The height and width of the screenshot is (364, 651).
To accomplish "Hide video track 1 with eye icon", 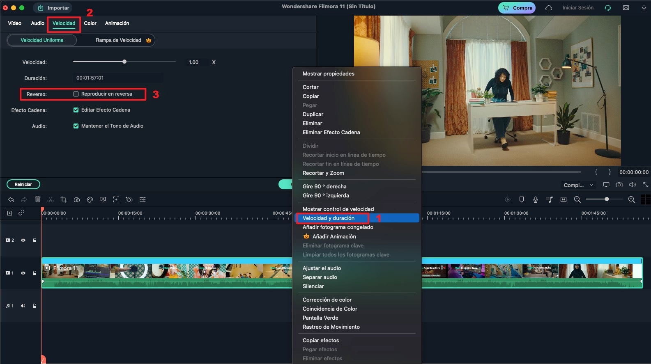I will click(23, 273).
